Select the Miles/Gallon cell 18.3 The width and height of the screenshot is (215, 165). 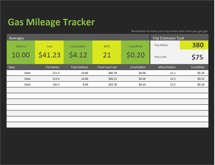[x=173, y=79]
